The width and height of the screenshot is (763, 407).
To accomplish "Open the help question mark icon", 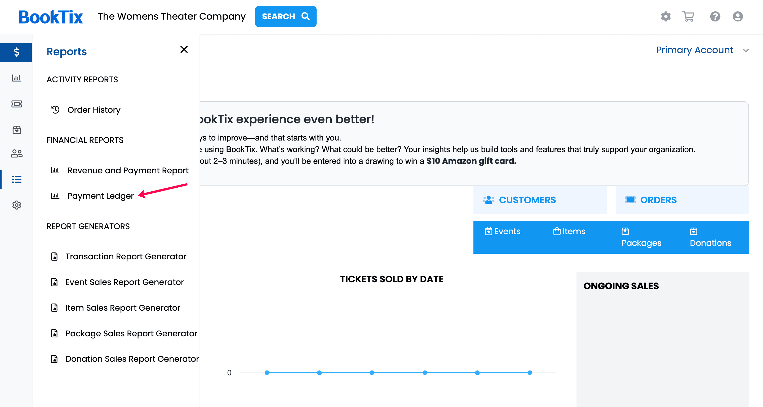I will pos(715,17).
